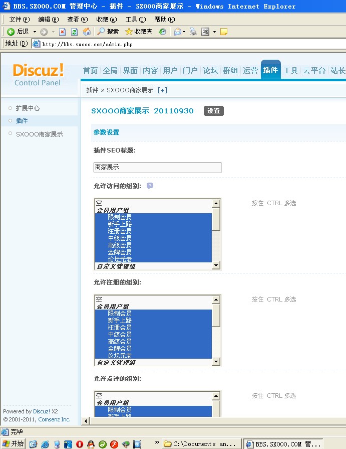This screenshot has height=449, width=346.
Task: Click the Home page icon
Action: click(87, 32)
